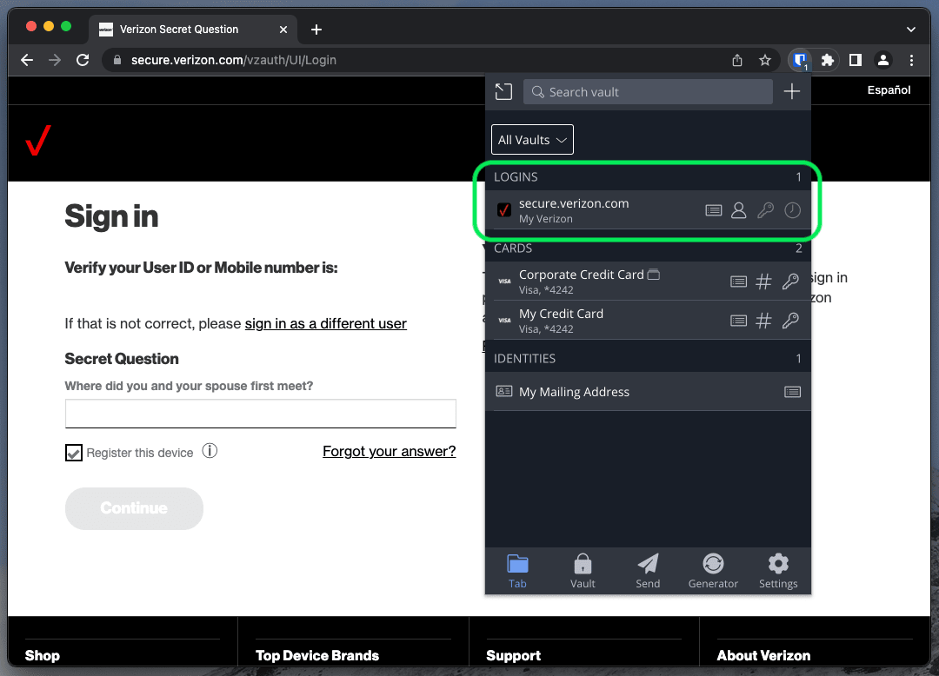Click the Verizon checkmark logo
This screenshot has height=676, width=939.
(38, 141)
